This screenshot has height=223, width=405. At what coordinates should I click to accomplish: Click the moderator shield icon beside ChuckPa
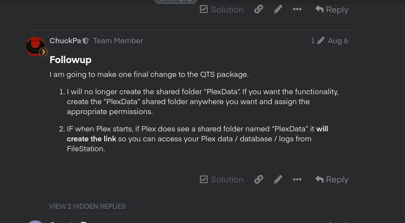(86, 41)
